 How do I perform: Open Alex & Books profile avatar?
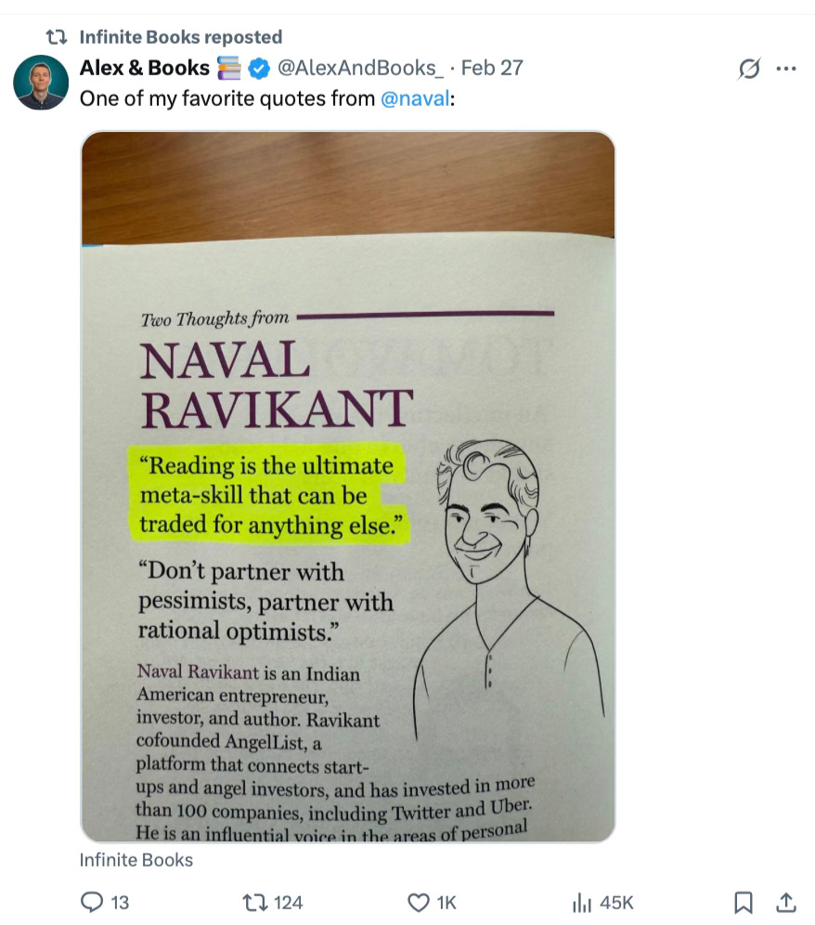click(41, 83)
